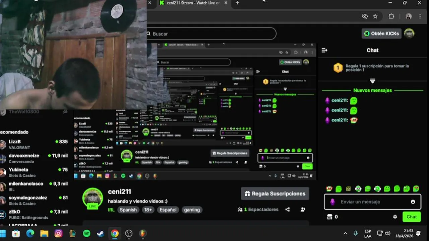The height and width of the screenshot is (241, 429).
Task: Click the Obtén KICKs button
Action: 381,33
